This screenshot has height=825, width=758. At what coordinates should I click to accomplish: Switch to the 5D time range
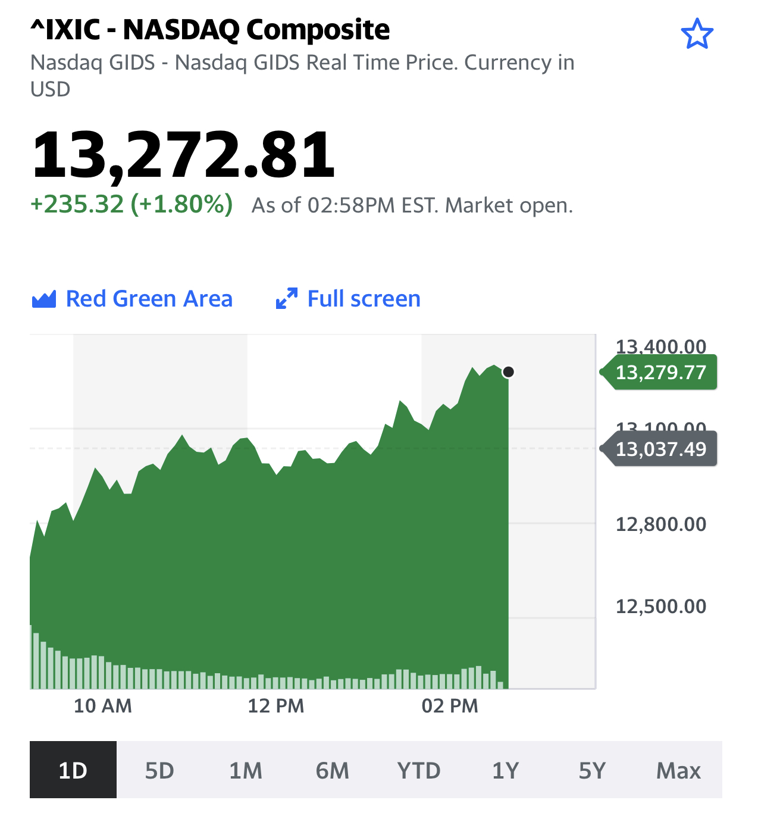(x=159, y=770)
